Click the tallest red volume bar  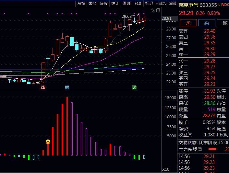tap(67, 126)
